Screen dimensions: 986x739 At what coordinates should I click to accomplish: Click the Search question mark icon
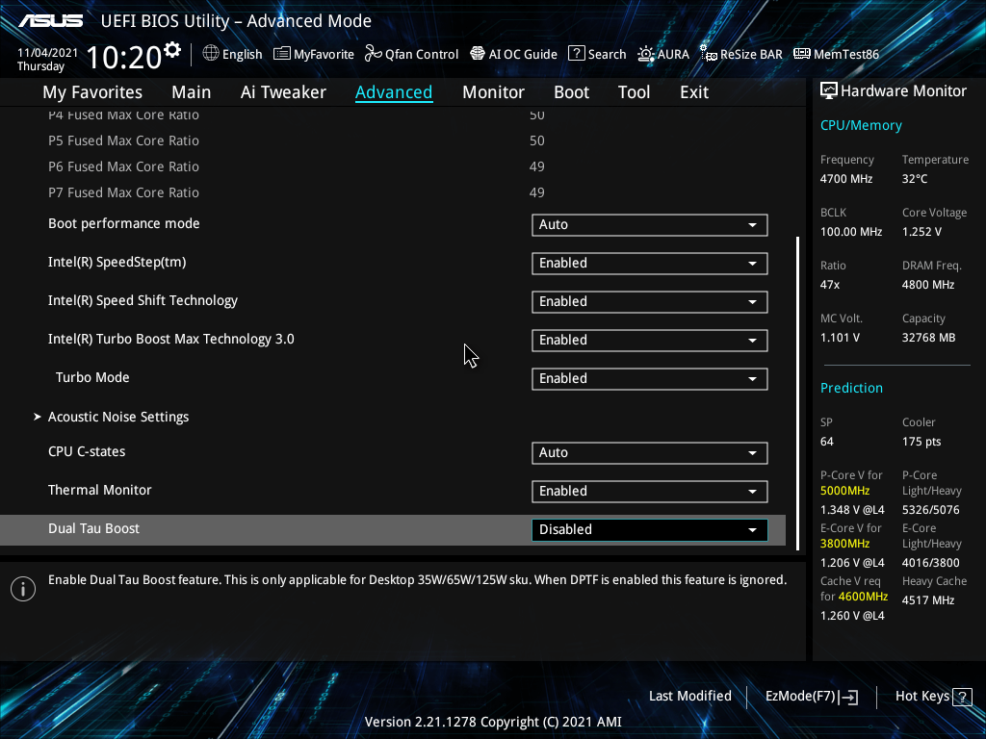(576, 54)
